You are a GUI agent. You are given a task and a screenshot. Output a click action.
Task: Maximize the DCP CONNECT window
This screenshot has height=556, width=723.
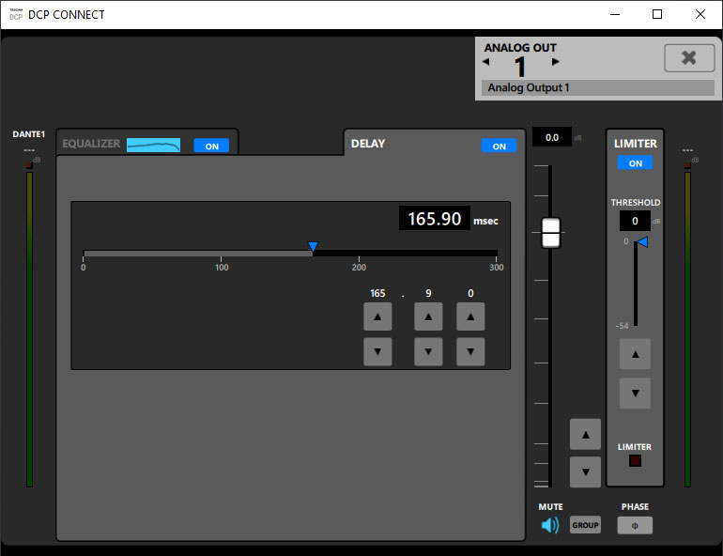[657, 14]
